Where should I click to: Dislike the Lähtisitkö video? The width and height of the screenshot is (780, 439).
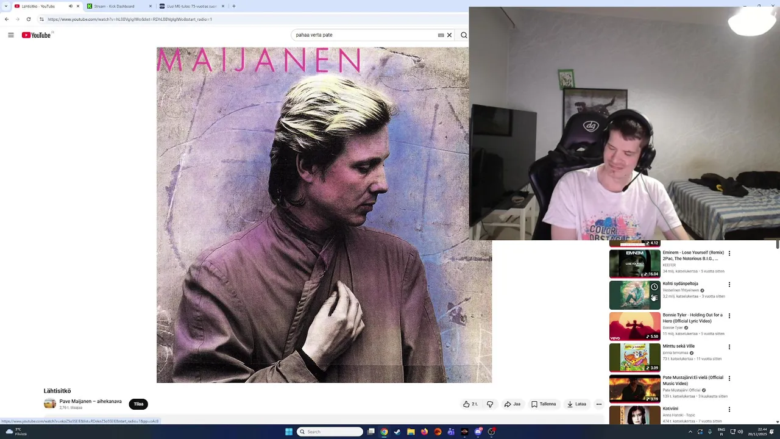pyautogui.click(x=490, y=404)
